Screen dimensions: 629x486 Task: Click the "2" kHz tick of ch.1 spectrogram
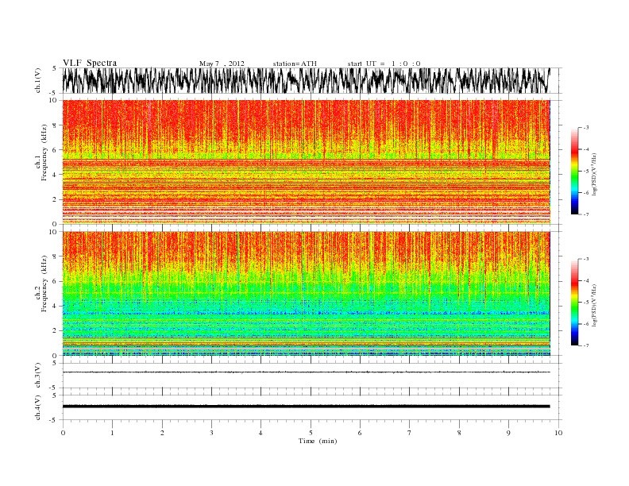coord(55,199)
